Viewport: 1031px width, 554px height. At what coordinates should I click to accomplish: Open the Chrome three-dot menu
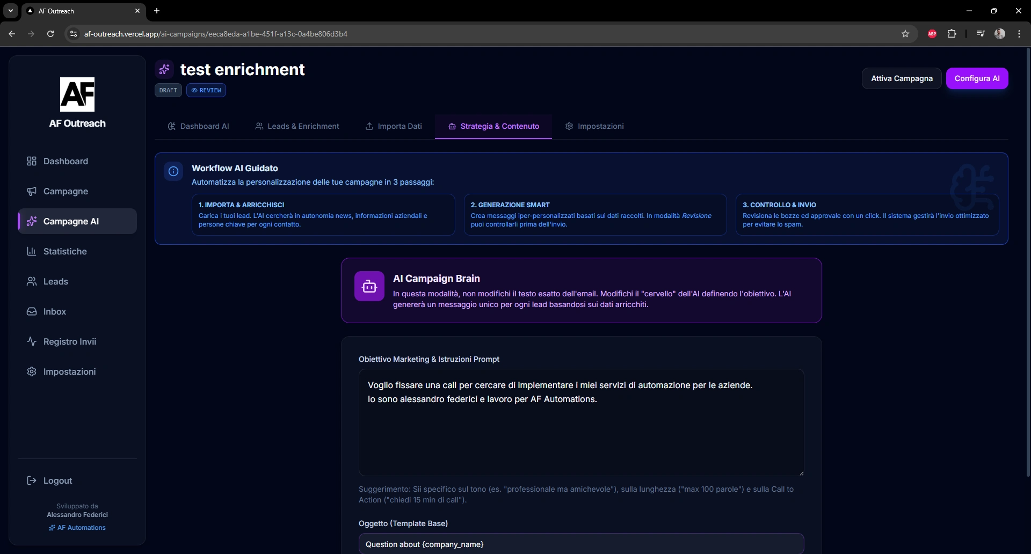click(1019, 34)
